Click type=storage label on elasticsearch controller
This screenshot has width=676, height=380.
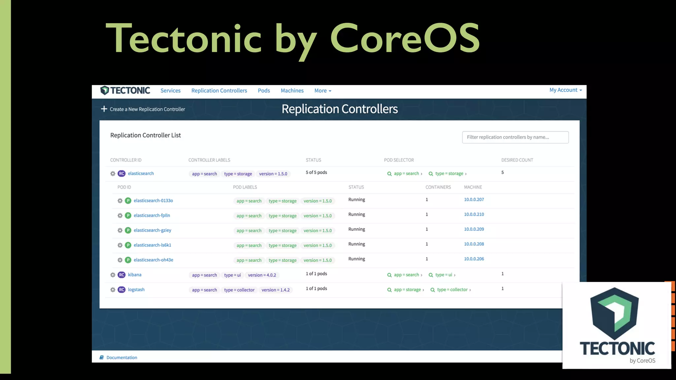[238, 174]
